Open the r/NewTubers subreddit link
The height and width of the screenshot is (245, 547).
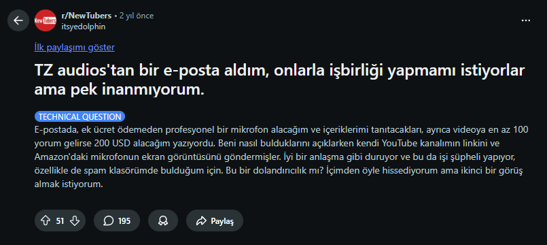86,16
